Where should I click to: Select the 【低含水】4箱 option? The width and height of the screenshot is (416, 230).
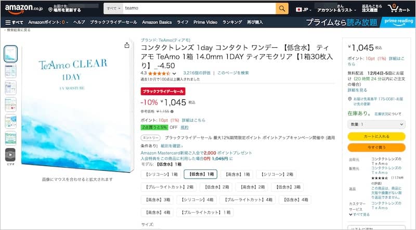[x=295, y=200]
